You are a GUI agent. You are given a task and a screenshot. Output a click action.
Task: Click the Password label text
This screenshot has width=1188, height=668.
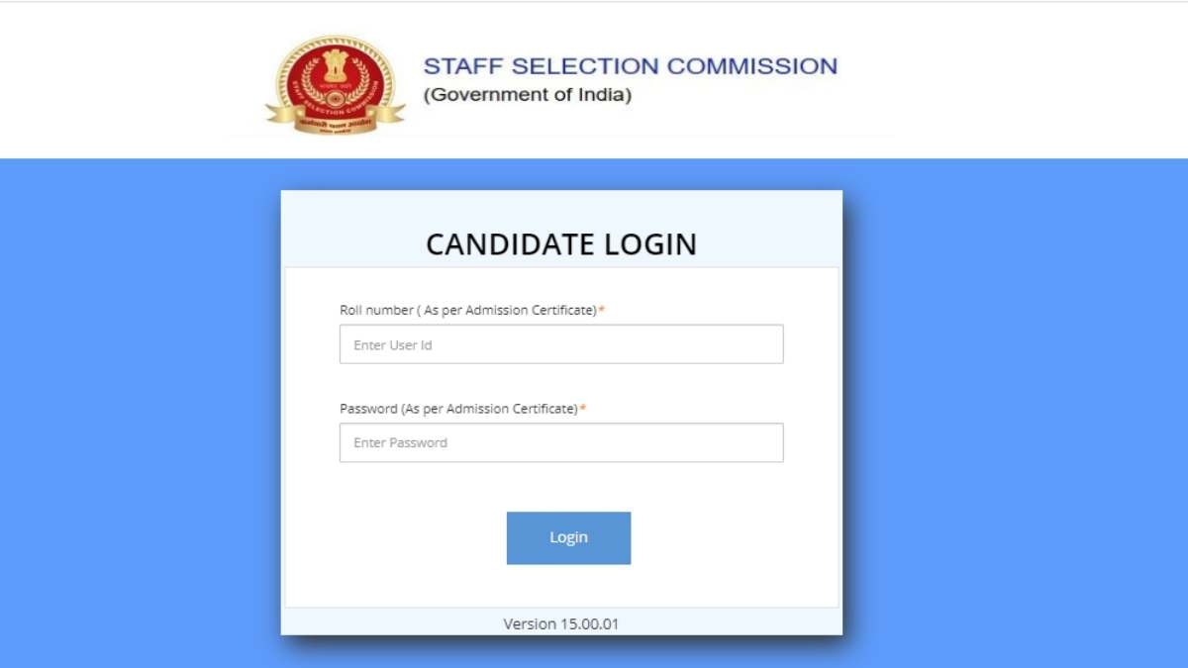458,408
